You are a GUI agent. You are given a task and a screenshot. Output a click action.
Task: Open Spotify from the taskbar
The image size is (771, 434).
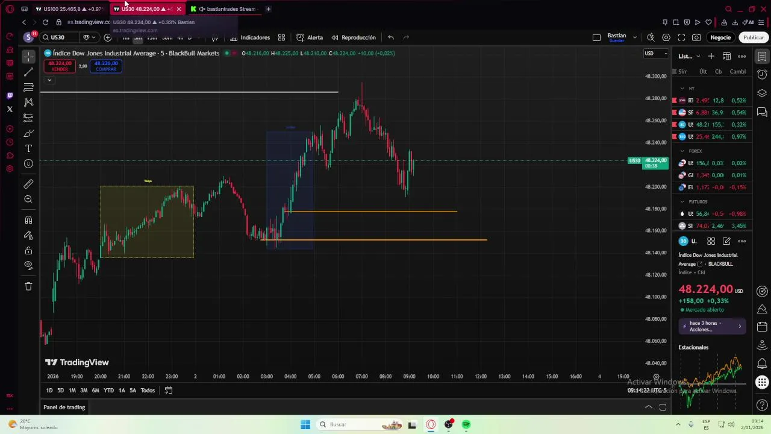coord(466,424)
